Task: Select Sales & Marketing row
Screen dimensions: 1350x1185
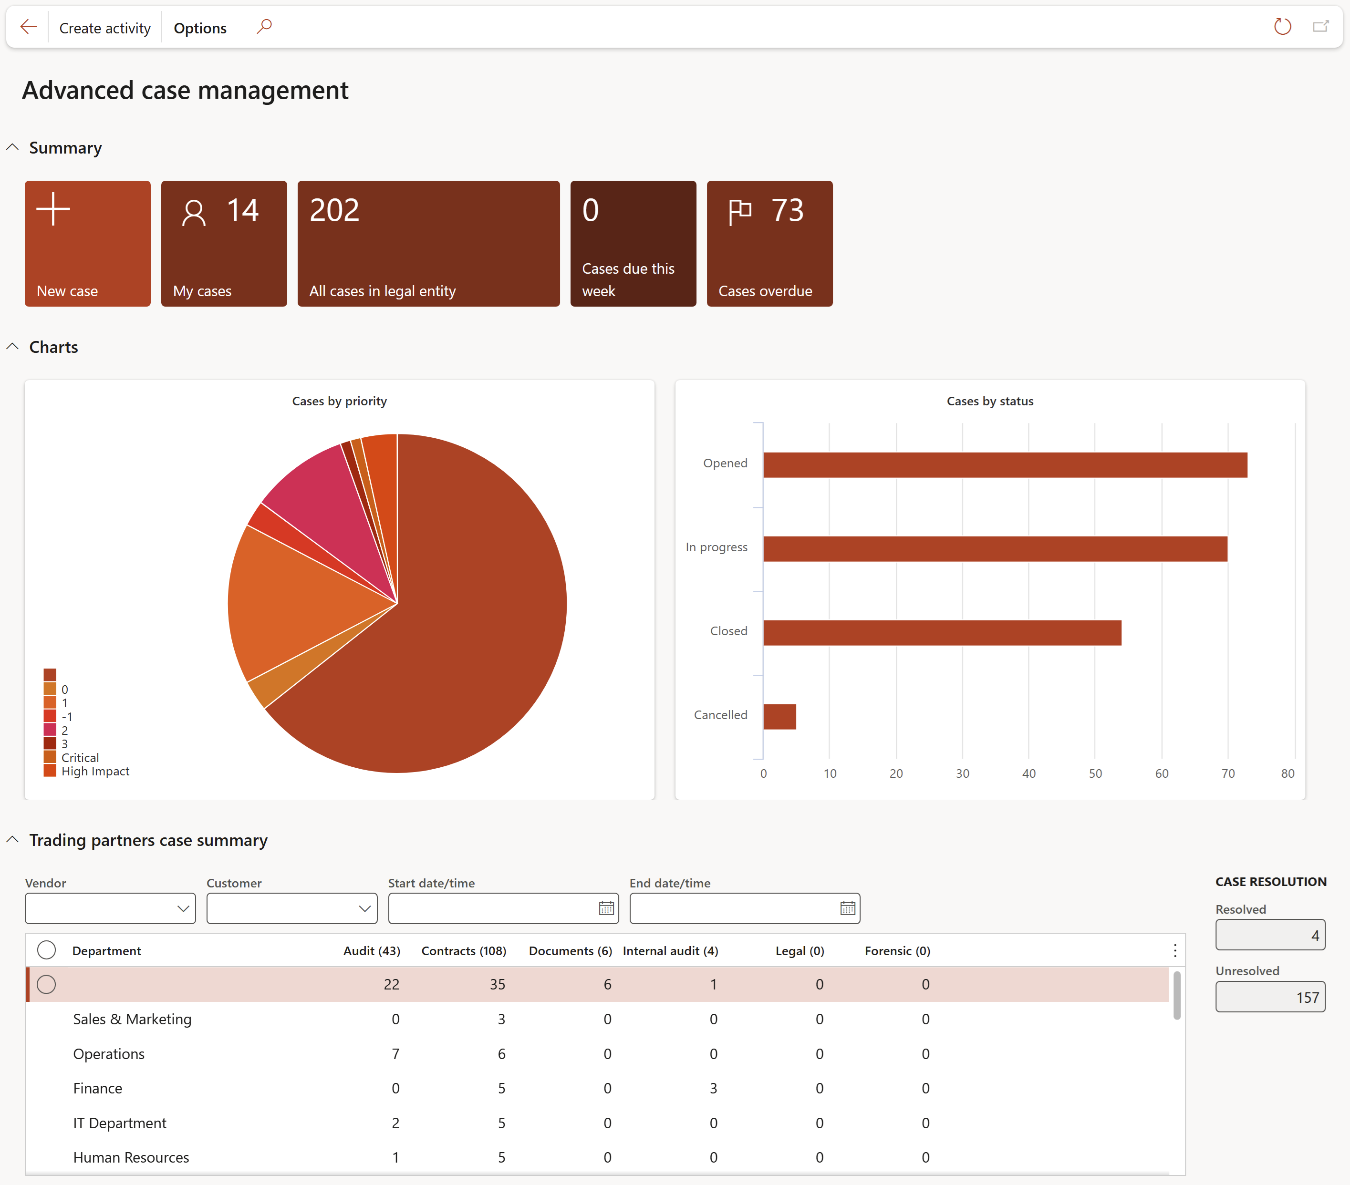Action: (x=597, y=1019)
